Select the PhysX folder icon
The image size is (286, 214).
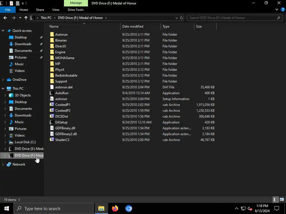click(52, 69)
